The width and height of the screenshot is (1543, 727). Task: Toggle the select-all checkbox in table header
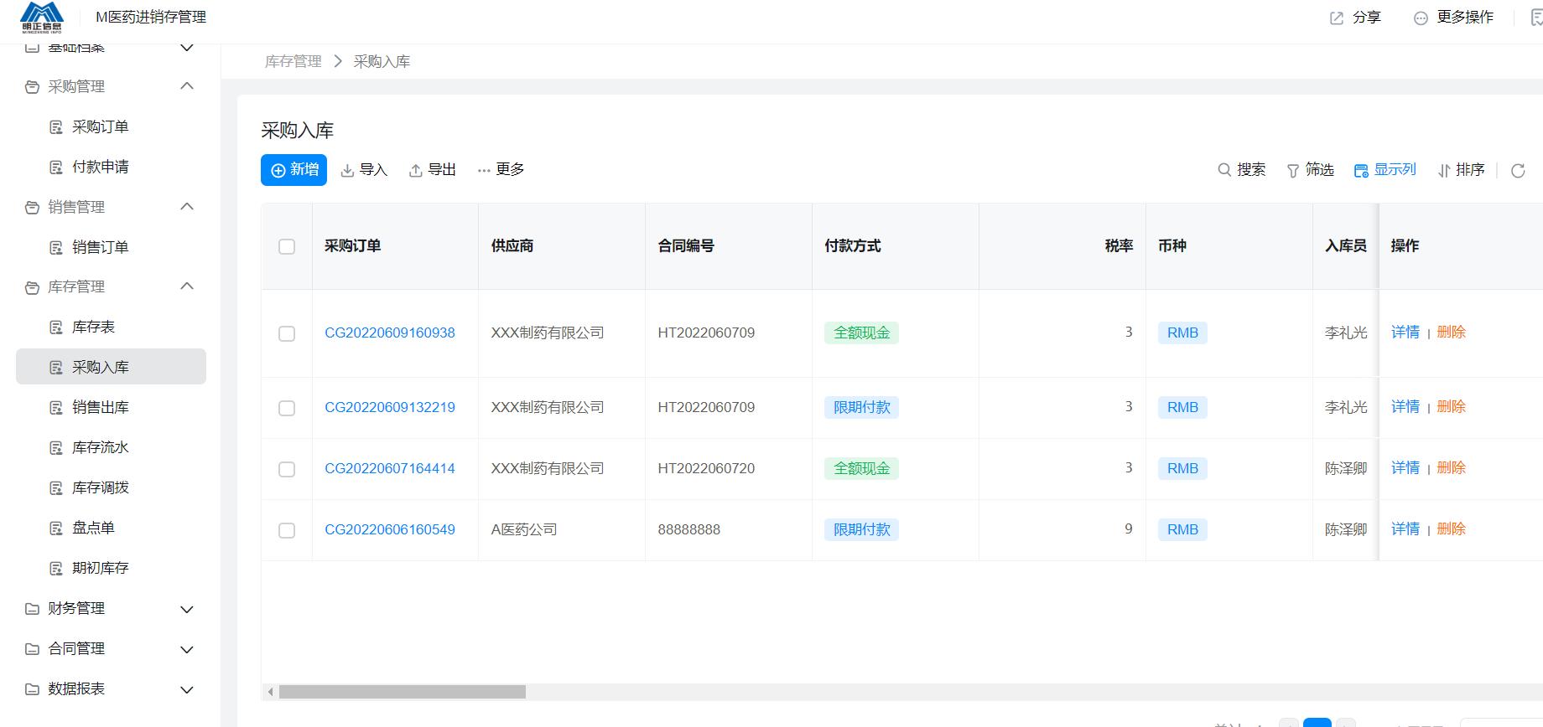(287, 246)
